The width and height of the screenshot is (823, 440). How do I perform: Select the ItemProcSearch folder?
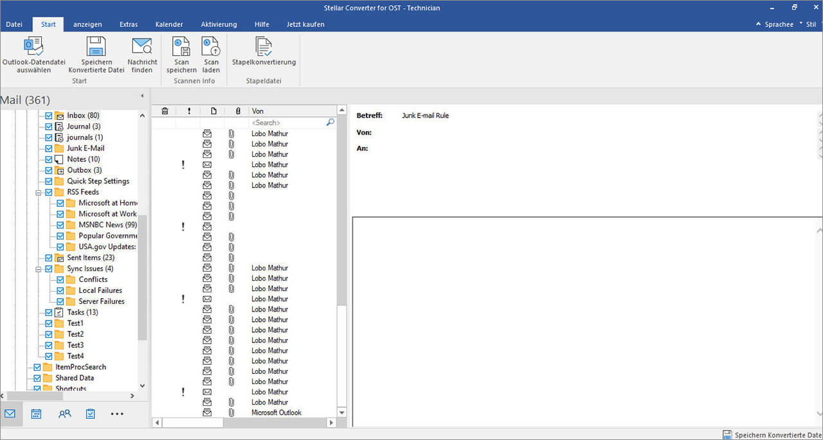click(x=81, y=367)
